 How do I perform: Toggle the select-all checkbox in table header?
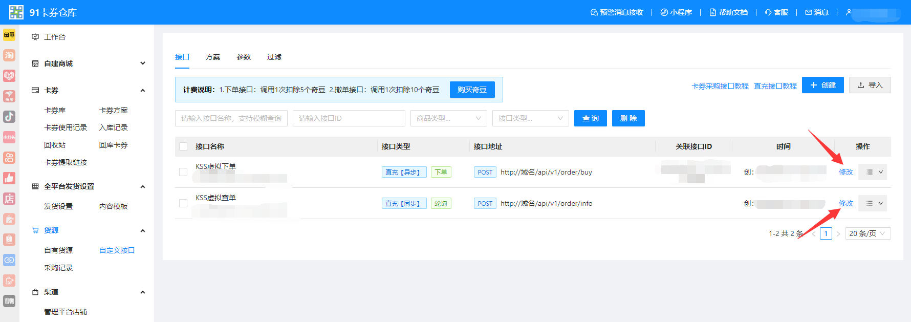click(183, 146)
